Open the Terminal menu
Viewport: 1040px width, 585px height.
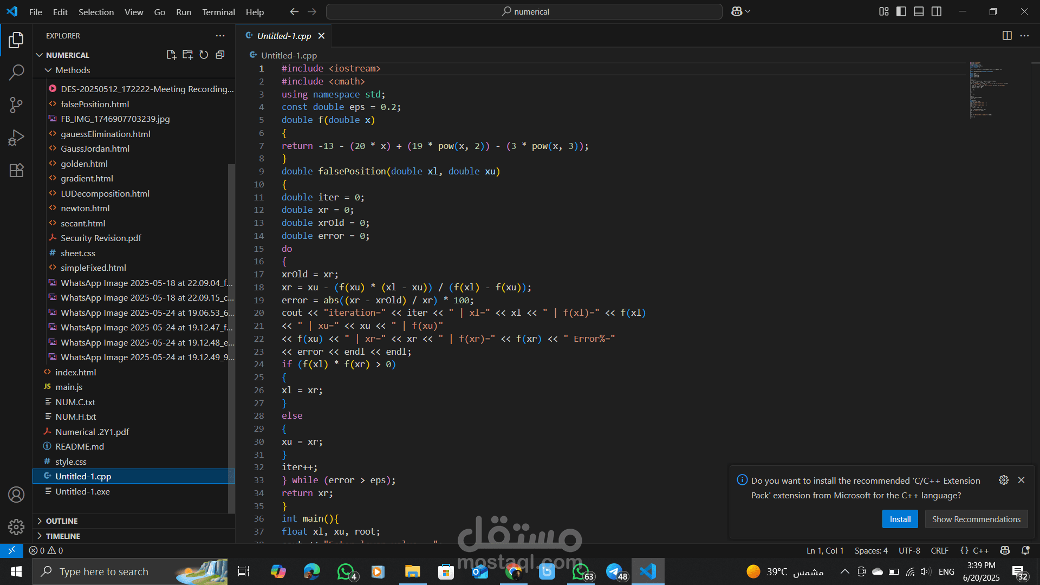pos(218,12)
